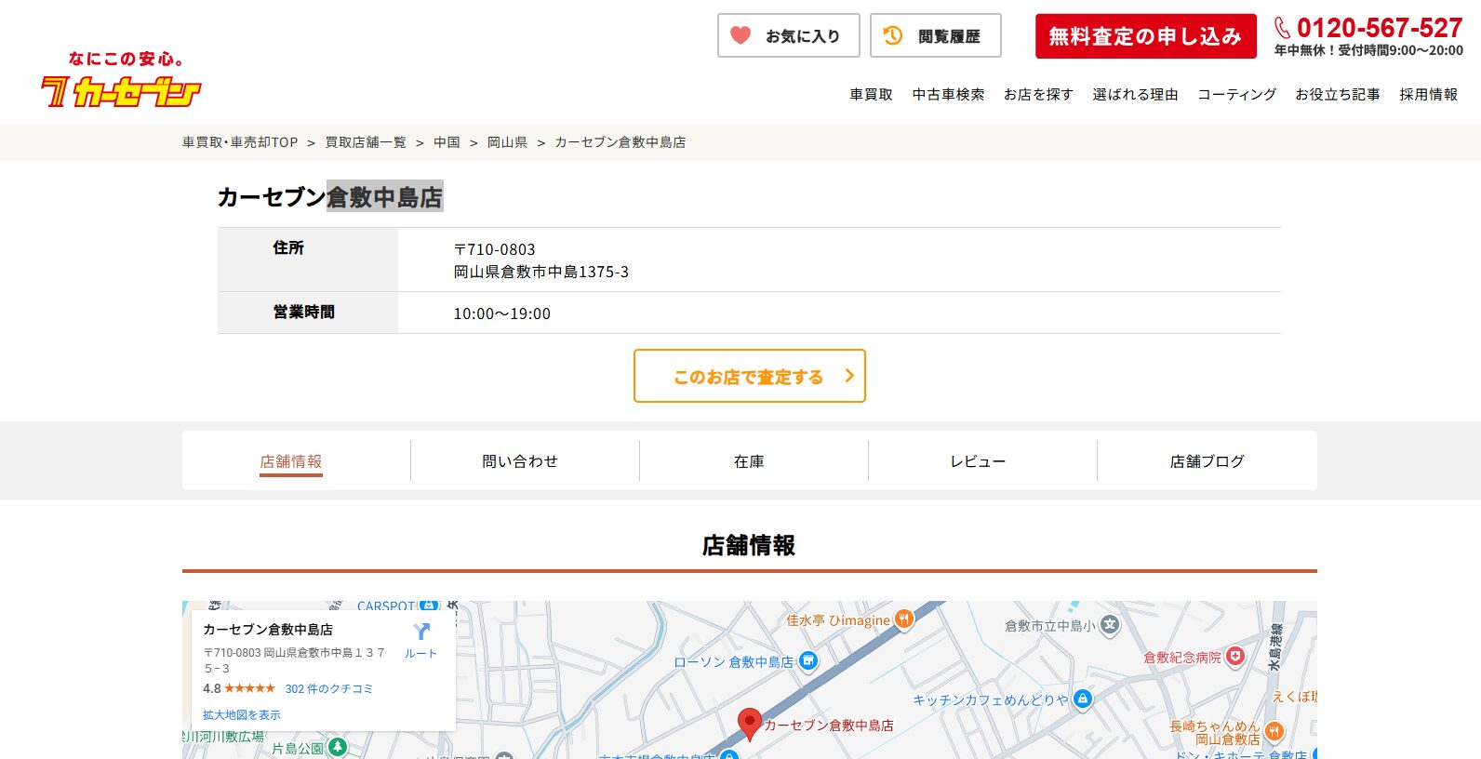
Task: Click the browsing history clock icon
Action: coord(893,35)
